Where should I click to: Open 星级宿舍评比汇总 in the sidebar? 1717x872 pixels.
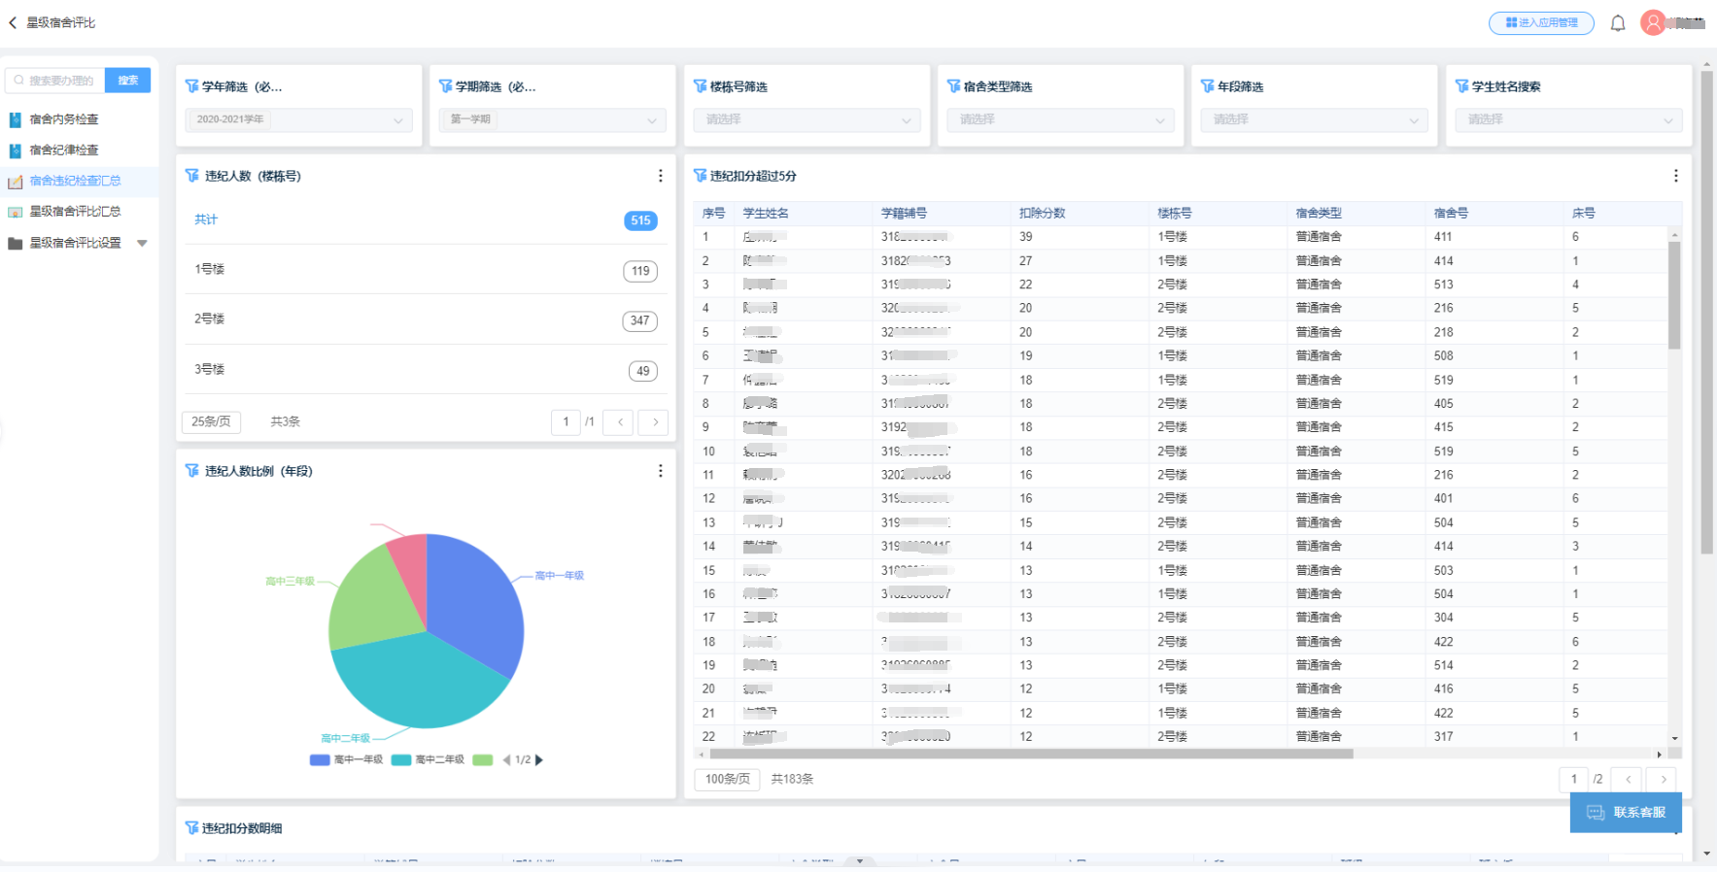click(x=75, y=212)
